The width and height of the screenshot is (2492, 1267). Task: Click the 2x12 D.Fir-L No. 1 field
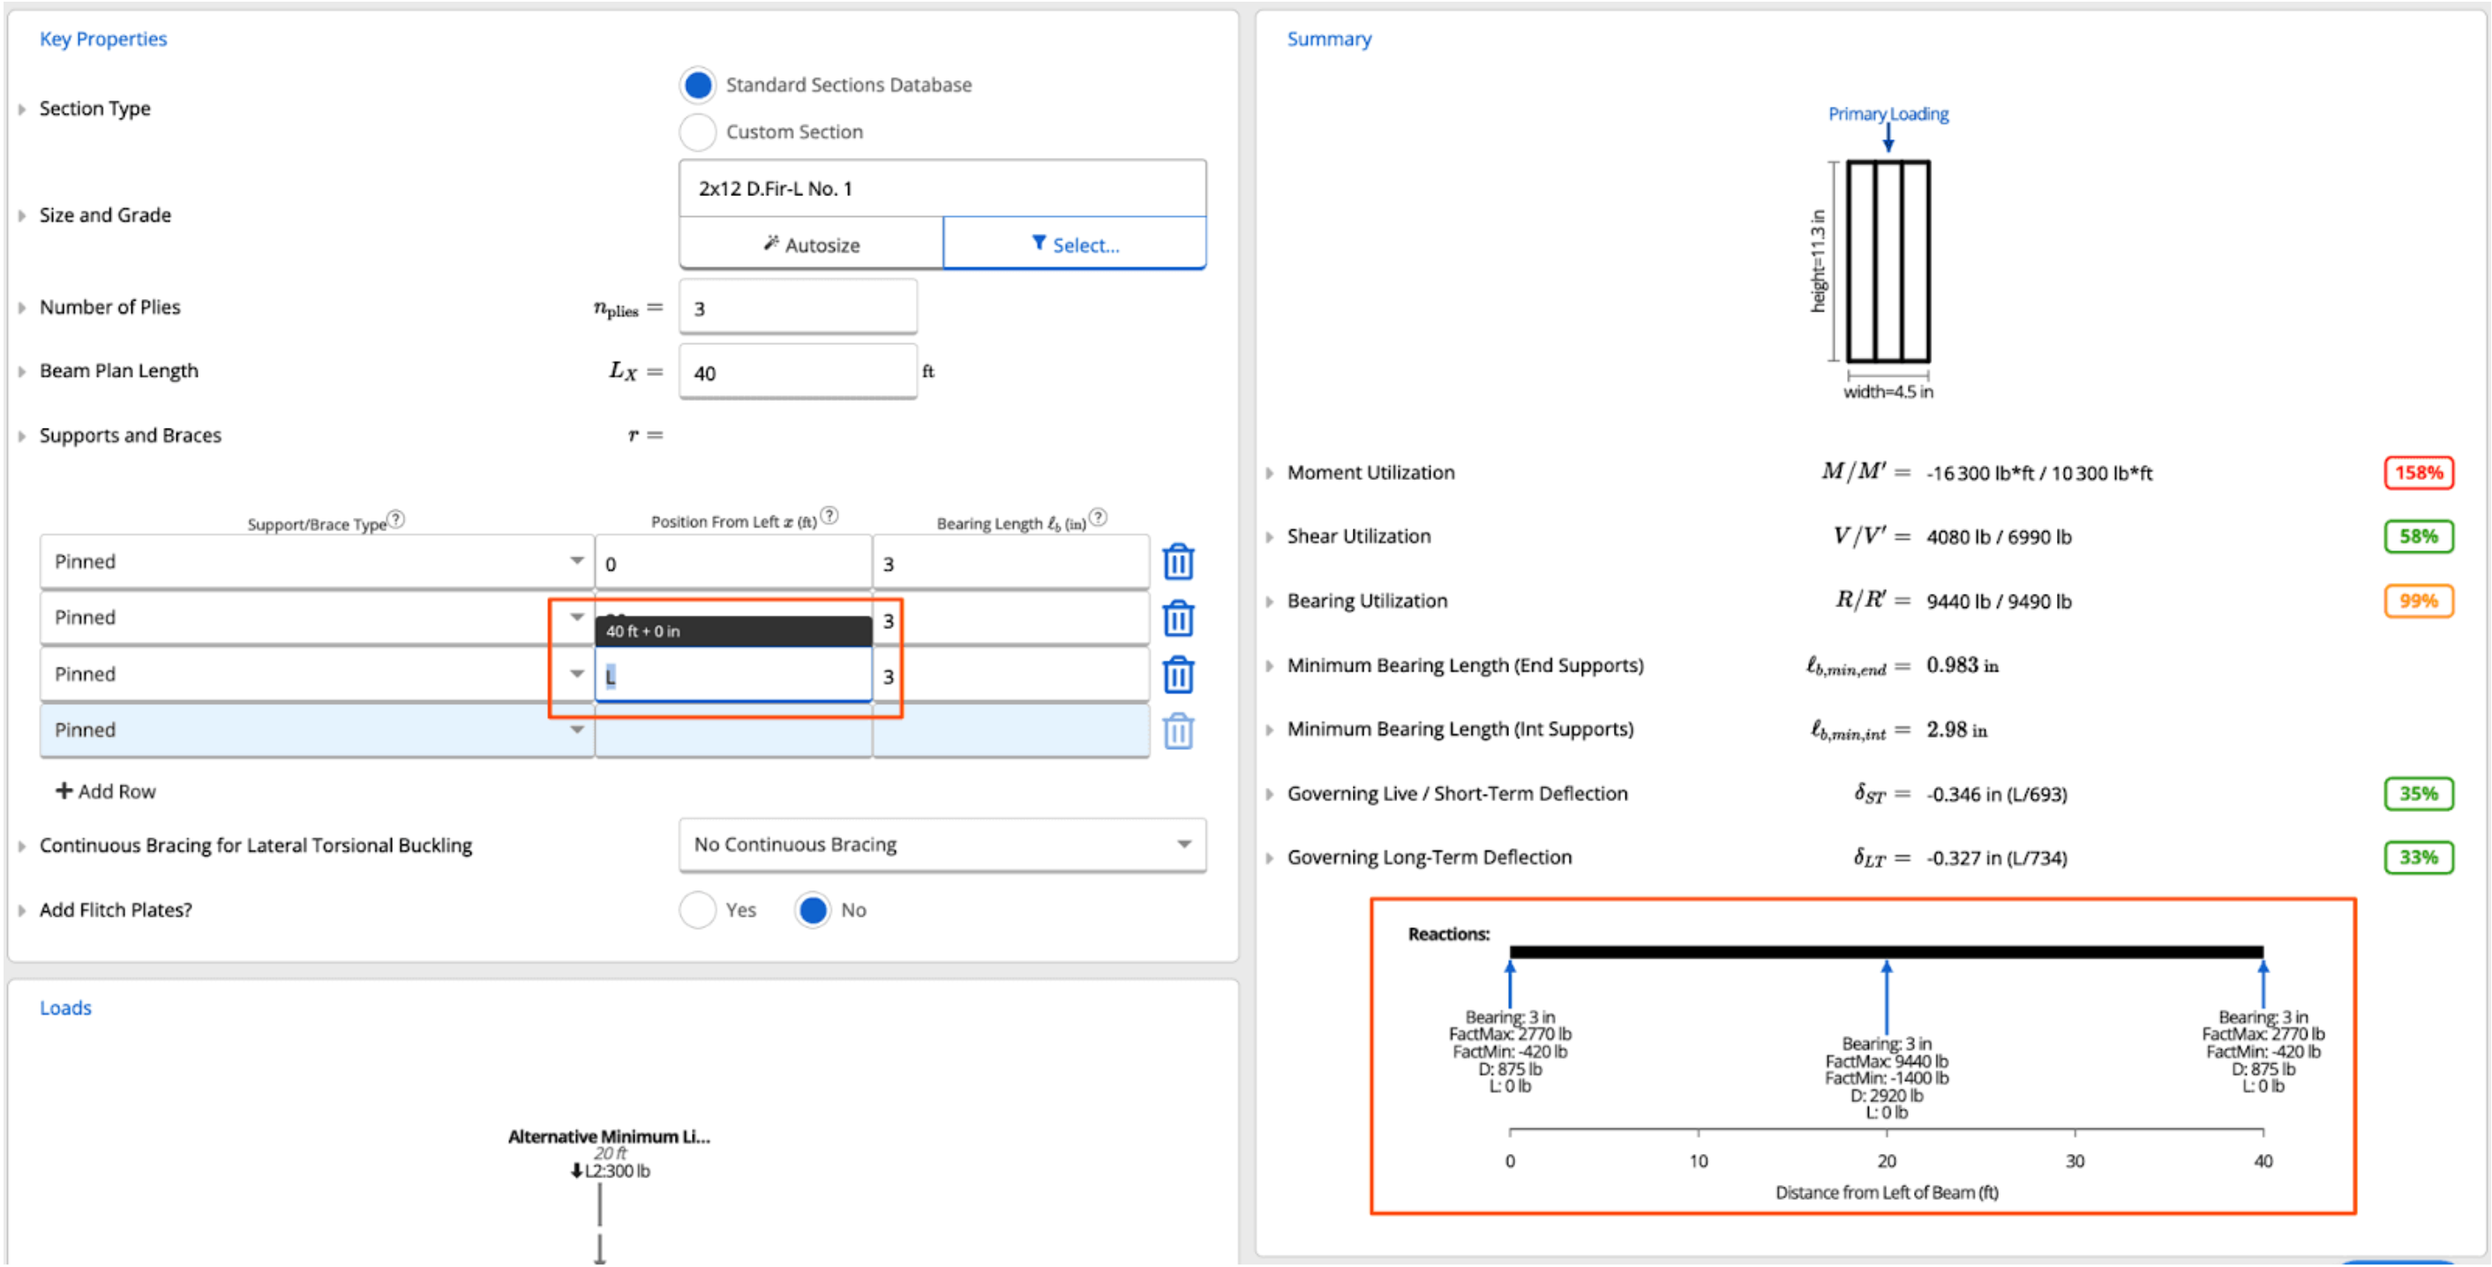pyautogui.click(x=942, y=189)
